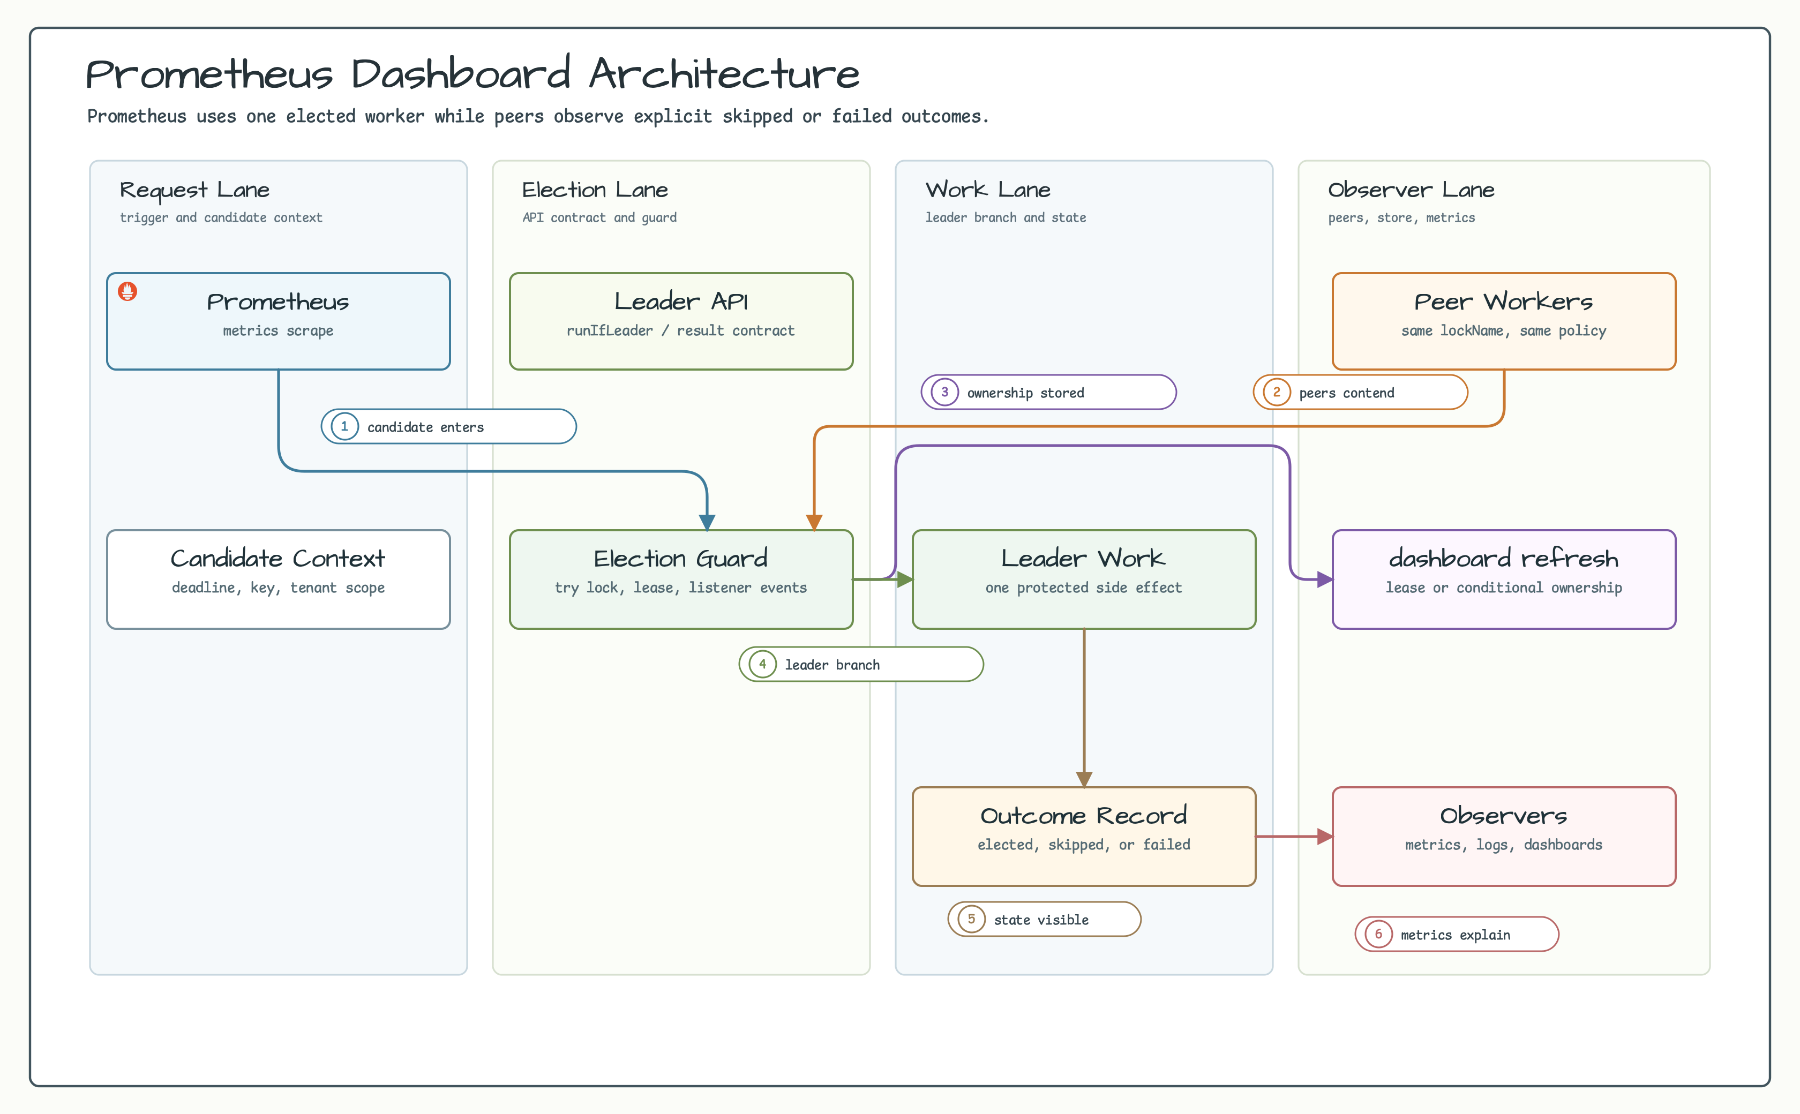The width and height of the screenshot is (1800, 1114).
Task: Click 'API contract and guard' subtitle
Action: (x=599, y=217)
